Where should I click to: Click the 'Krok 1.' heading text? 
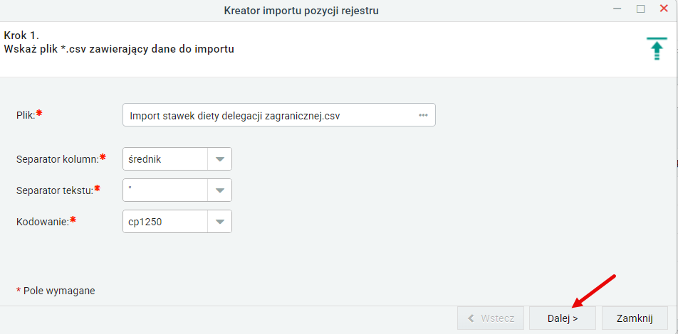[21, 36]
